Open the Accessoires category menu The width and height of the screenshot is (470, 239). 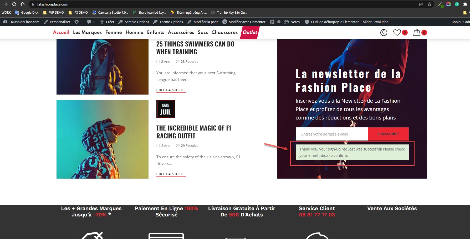[181, 32]
